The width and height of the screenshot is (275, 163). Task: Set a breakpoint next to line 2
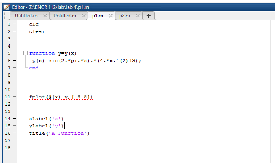(x=14, y=31)
